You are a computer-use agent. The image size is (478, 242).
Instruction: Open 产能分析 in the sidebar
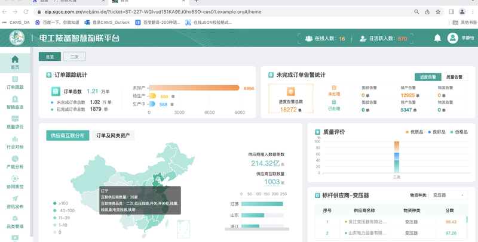click(x=15, y=162)
